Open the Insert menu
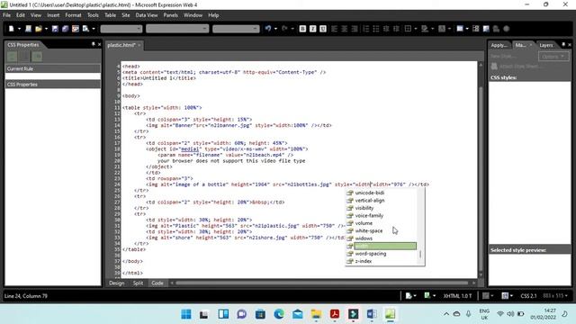The height and width of the screenshot is (324, 576). point(53,15)
